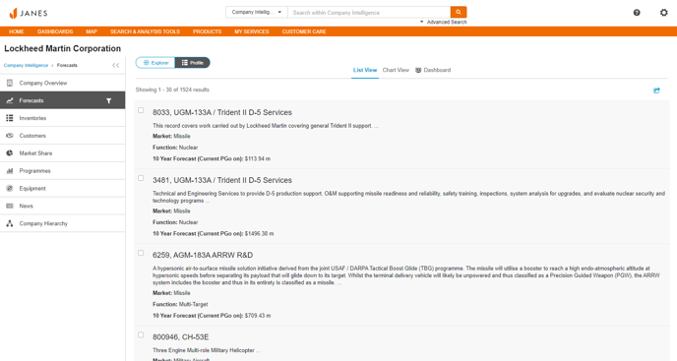Screen dimensions: 677x361
Task: Click Function: Multi-Target text
Action: pyautogui.click(x=180, y=304)
